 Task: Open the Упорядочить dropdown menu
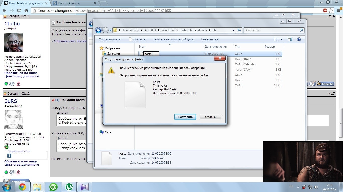(x=110, y=39)
